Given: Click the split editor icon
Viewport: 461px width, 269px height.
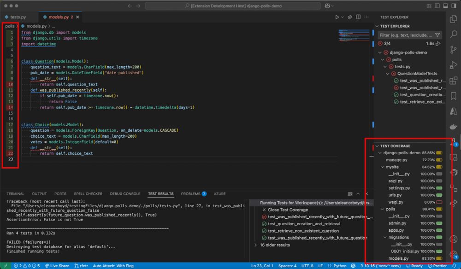Looking at the screenshot, I should pos(358,17).
